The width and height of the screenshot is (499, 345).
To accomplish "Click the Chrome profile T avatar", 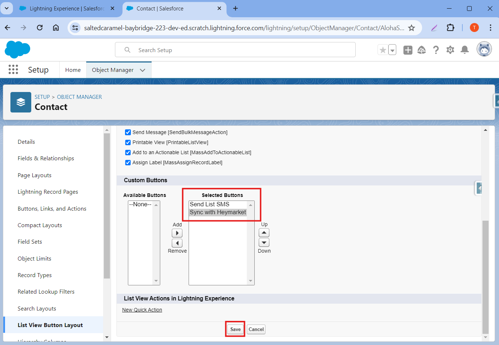I will 474,28.
